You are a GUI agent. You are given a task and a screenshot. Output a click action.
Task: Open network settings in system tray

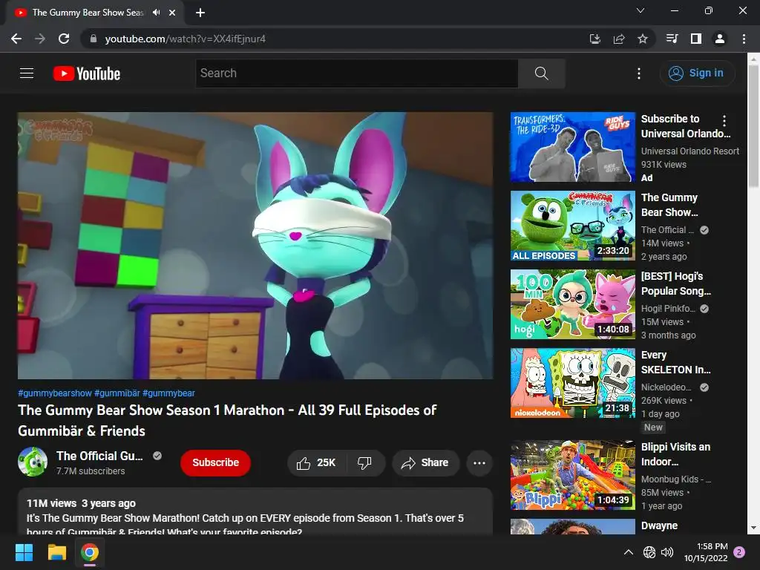pyautogui.click(x=649, y=552)
